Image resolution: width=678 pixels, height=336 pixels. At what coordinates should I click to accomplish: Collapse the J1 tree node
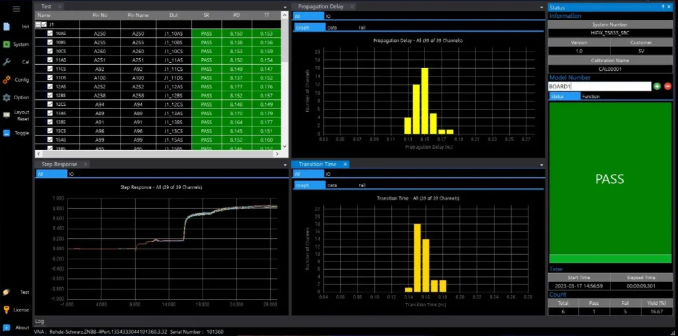tap(38, 24)
